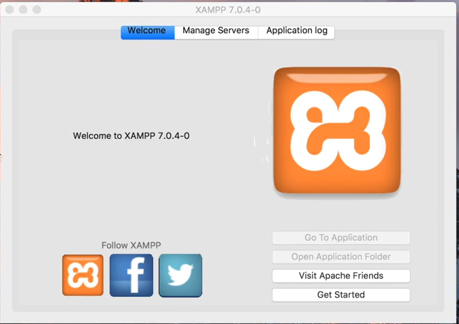Open the XAMPP Facebook page icon
Screen dimensions: 459x324
(131, 275)
